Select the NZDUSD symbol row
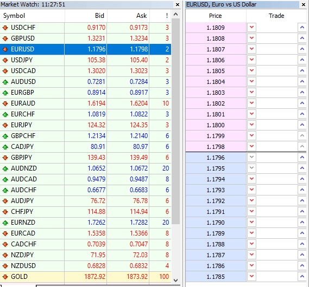The image size is (309, 287). point(85,266)
